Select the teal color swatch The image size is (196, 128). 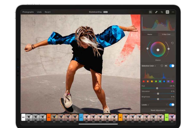click(160, 81)
